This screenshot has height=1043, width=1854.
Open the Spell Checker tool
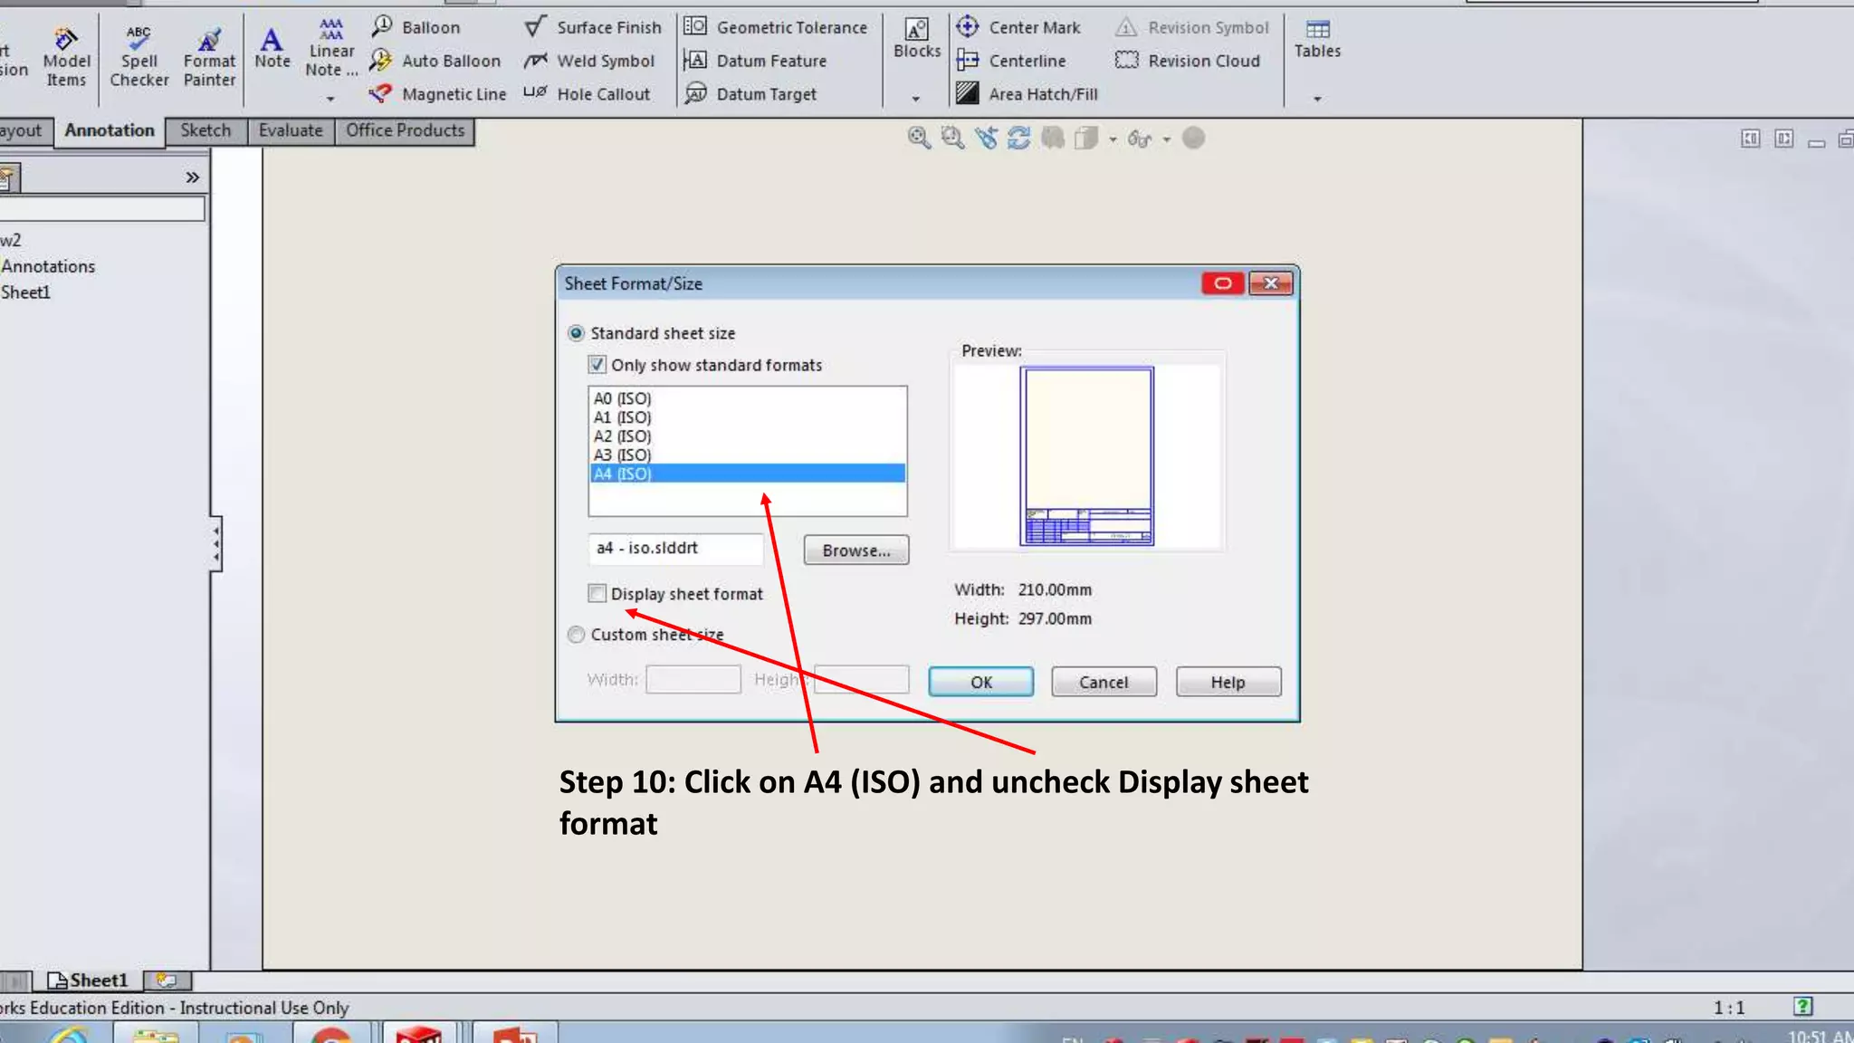point(139,56)
